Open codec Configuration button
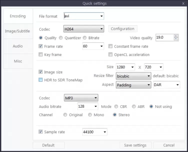The height and width of the screenshot is (152, 188). pyautogui.click(x=123, y=29)
